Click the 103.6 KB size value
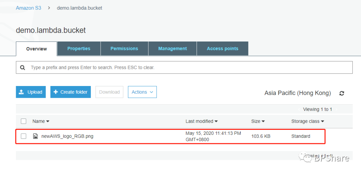 point(261,136)
